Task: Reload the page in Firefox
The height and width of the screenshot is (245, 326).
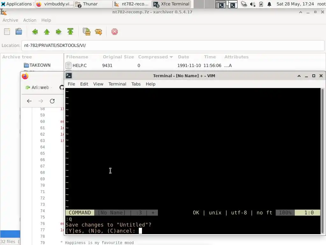Action: pos(52,101)
